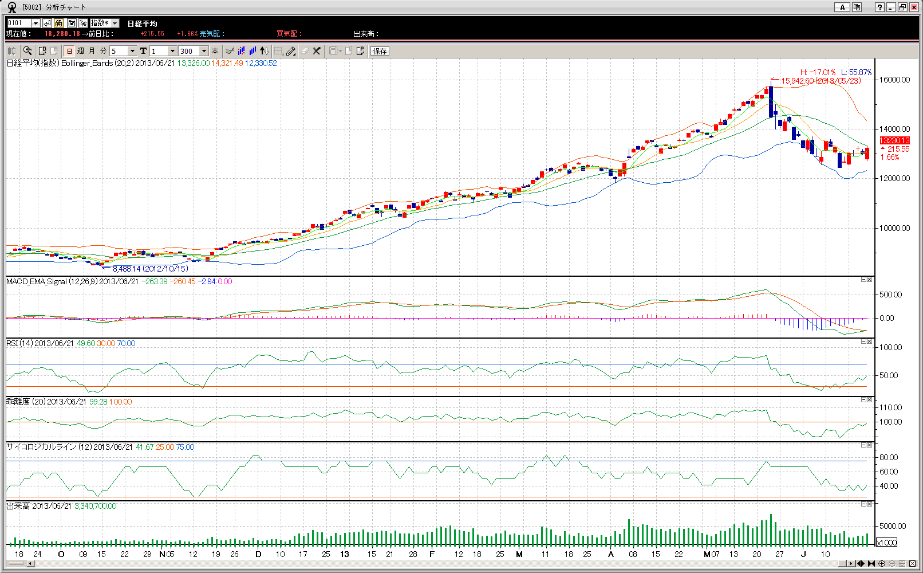Expand the 300 bar count dropdown

pos(204,51)
